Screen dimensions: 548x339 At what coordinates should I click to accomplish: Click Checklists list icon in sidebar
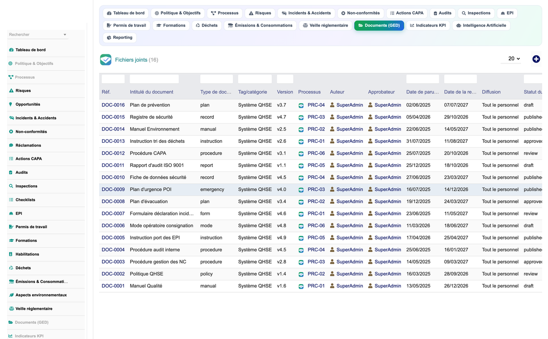pyautogui.click(x=11, y=200)
